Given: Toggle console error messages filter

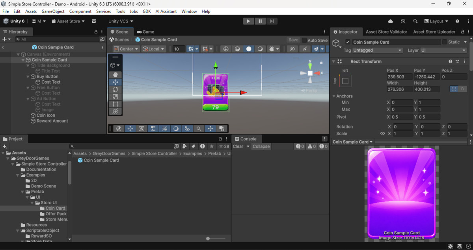Looking at the screenshot, I should [324, 146].
